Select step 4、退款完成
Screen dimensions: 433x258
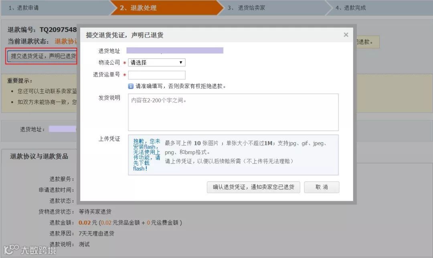[x=350, y=8]
